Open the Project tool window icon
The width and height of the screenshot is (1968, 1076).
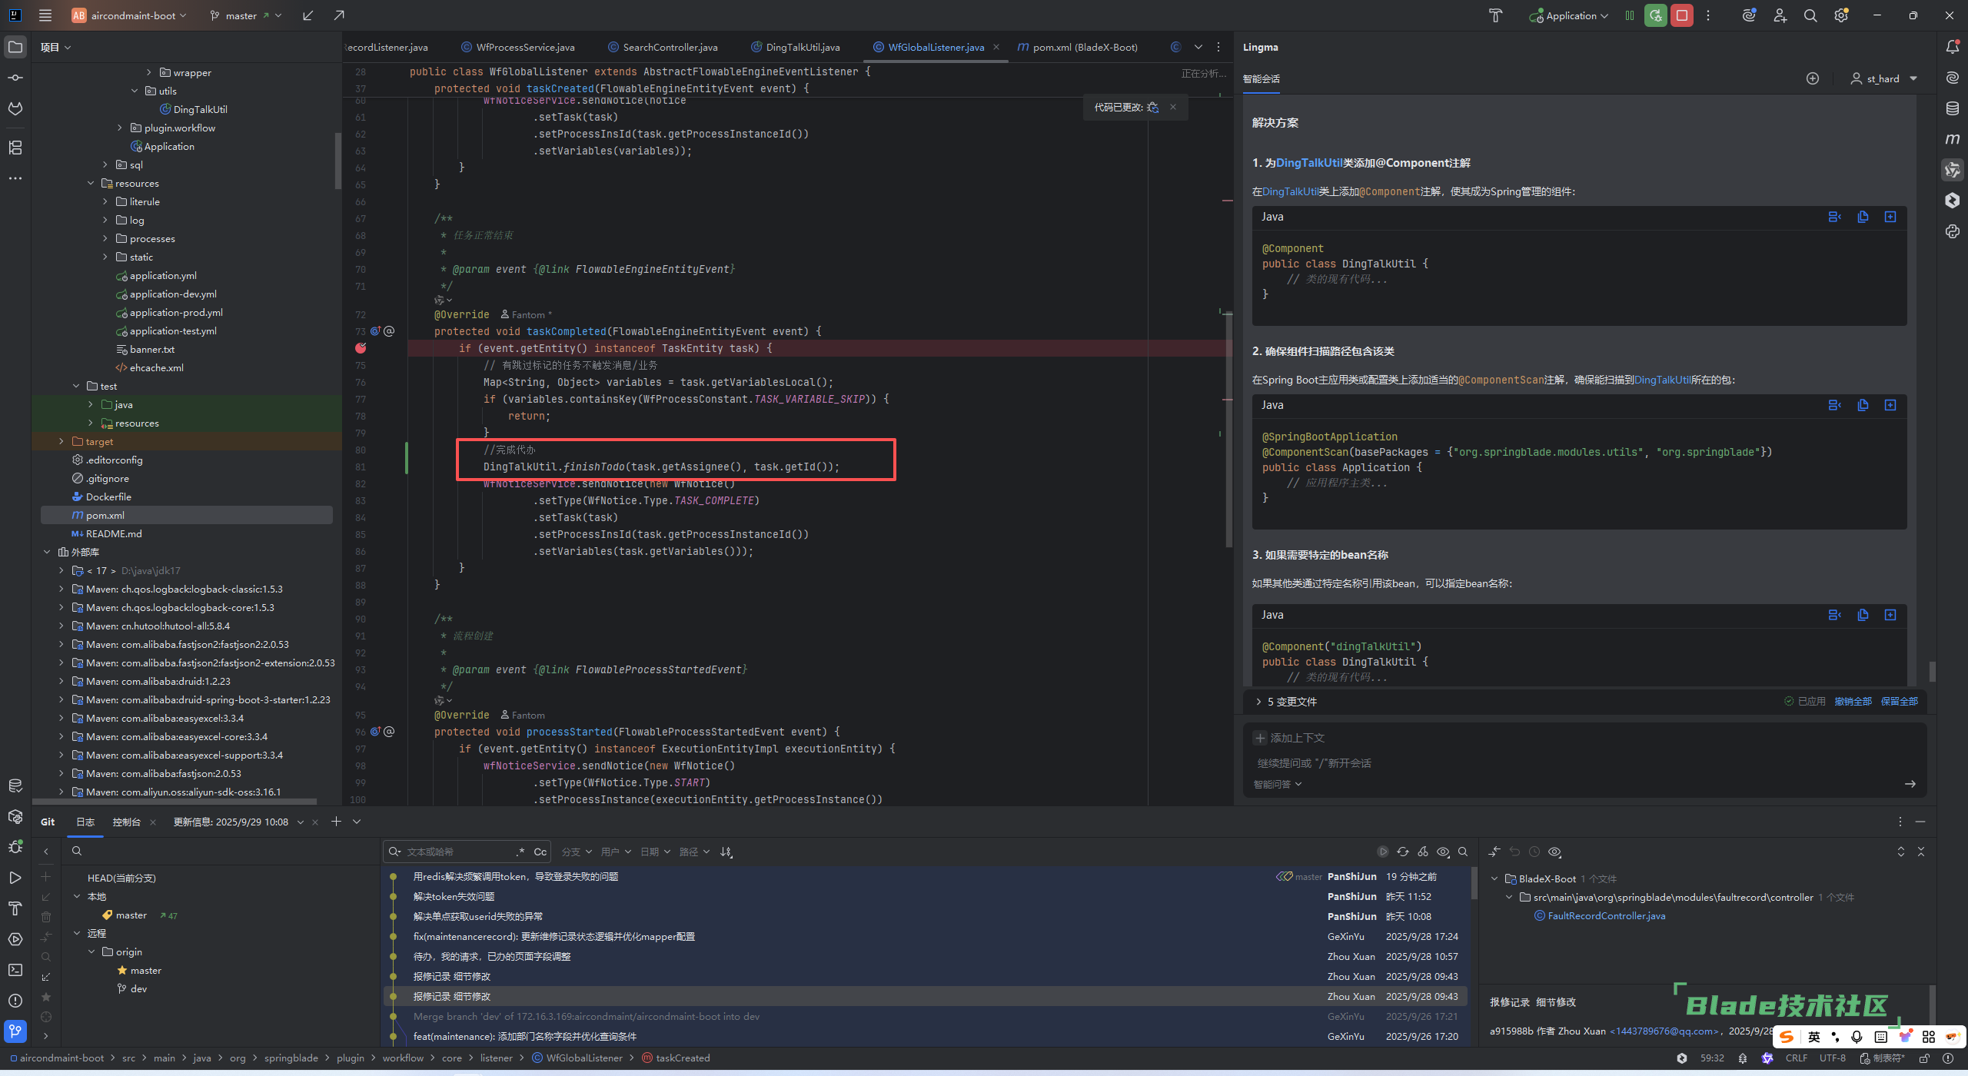click(x=15, y=47)
